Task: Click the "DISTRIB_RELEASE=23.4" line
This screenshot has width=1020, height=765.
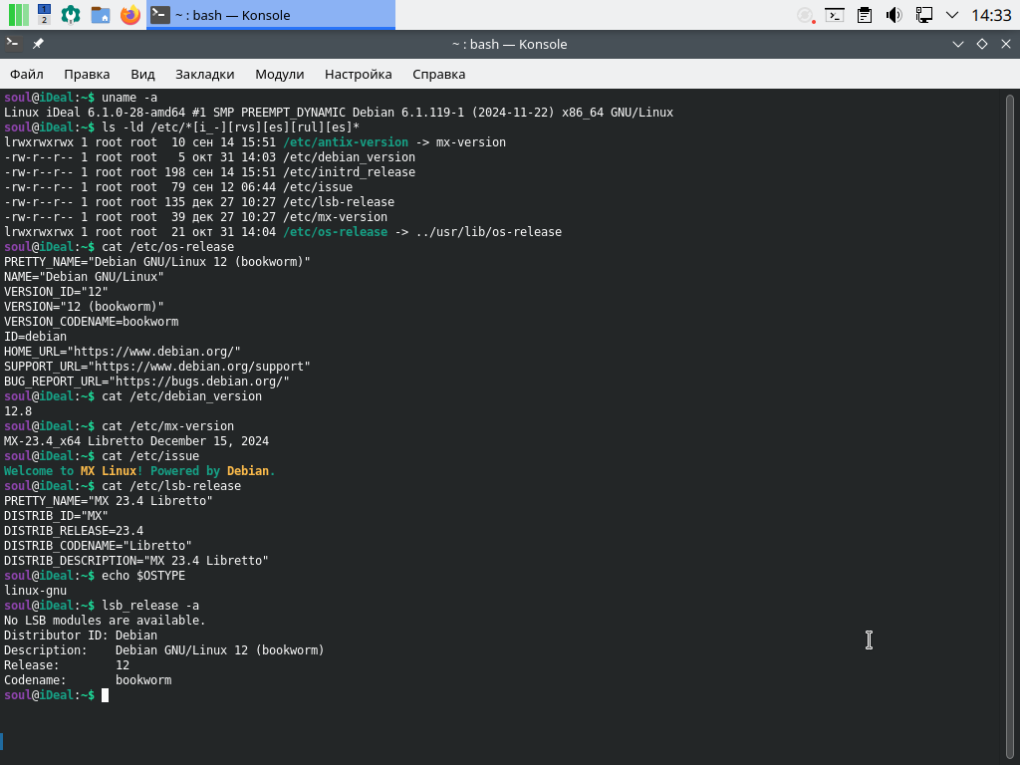Action: click(x=74, y=532)
